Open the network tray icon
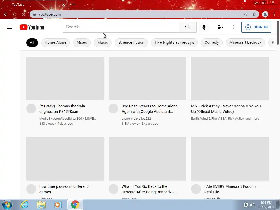Image resolution: width=280 pixels, height=210 pixels. (x=246, y=205)
